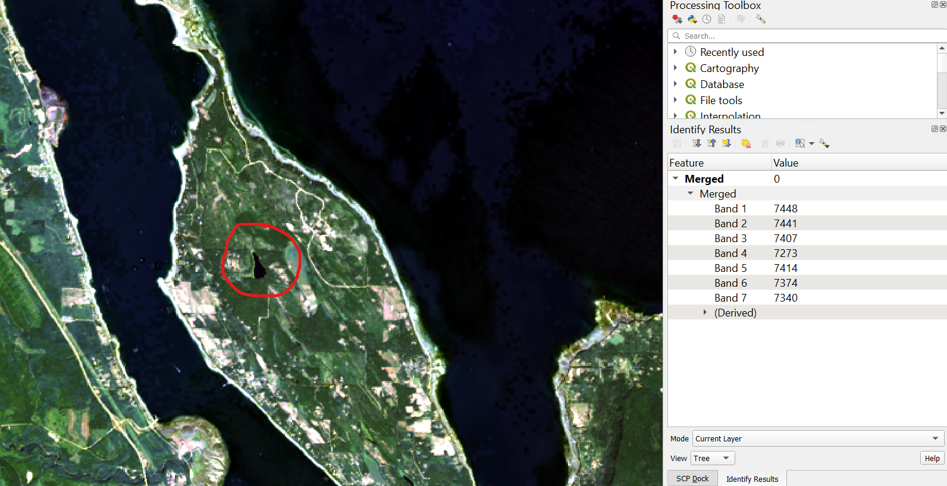
Task: Click Feature column header
Action: pyautogui.click(x=719, y=162)
